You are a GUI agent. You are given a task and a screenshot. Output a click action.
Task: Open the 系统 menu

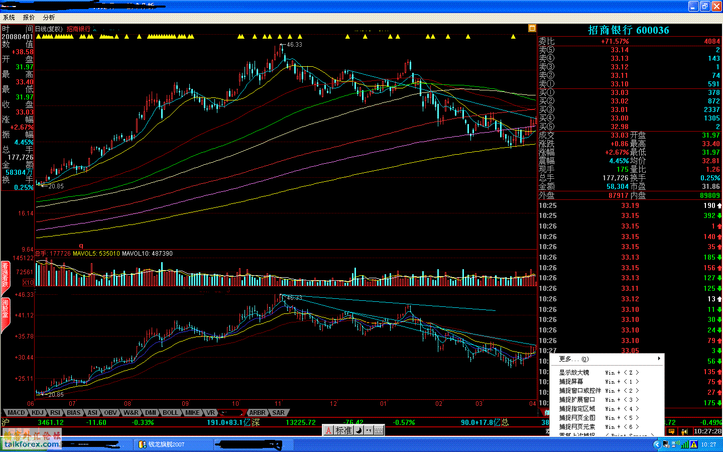(9, 18)
